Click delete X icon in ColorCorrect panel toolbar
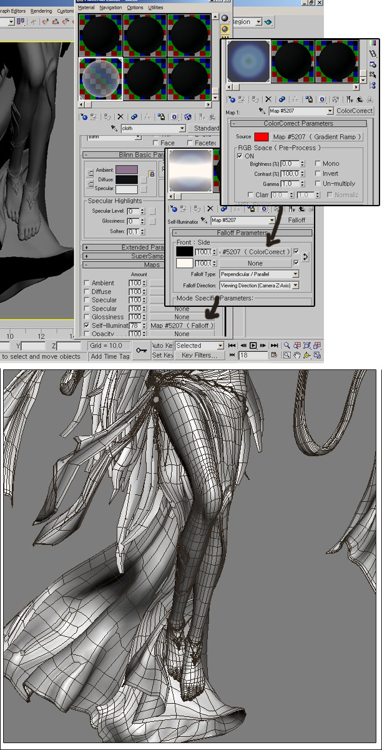This screenshot has width=382, height=750. (x=268, y=99)
